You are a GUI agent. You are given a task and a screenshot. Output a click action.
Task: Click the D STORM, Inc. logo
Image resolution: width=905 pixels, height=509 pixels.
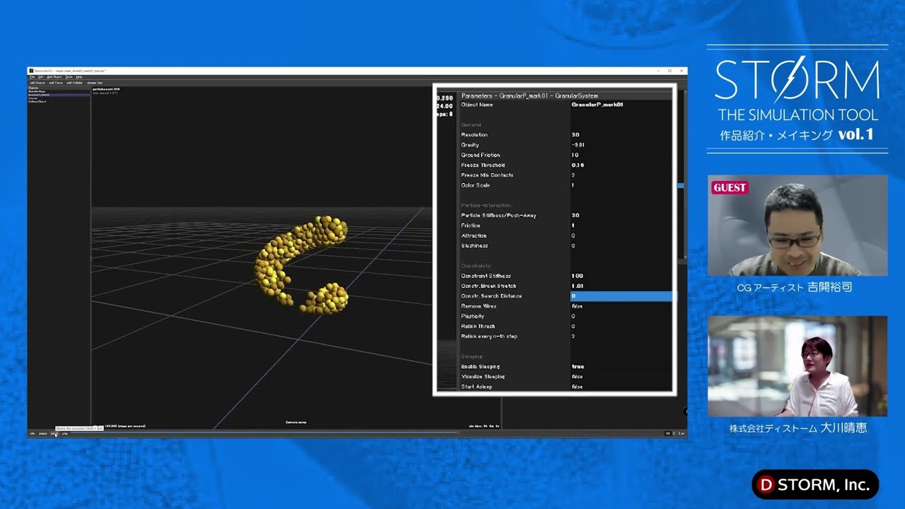pyautogui.click(x=814, y=485)
